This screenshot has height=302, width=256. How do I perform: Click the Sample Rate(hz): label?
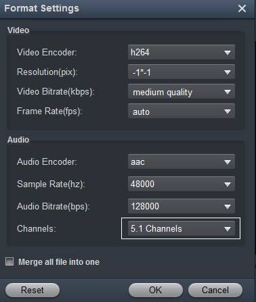(51, 184)
